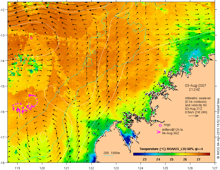Click the 0.5m/s velocity reference arrow
This screenshot has height=170, width=220.
click(x=193, y=116)
